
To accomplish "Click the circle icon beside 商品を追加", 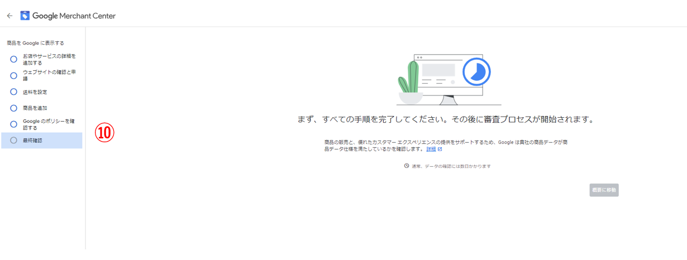I will (14, 108).
